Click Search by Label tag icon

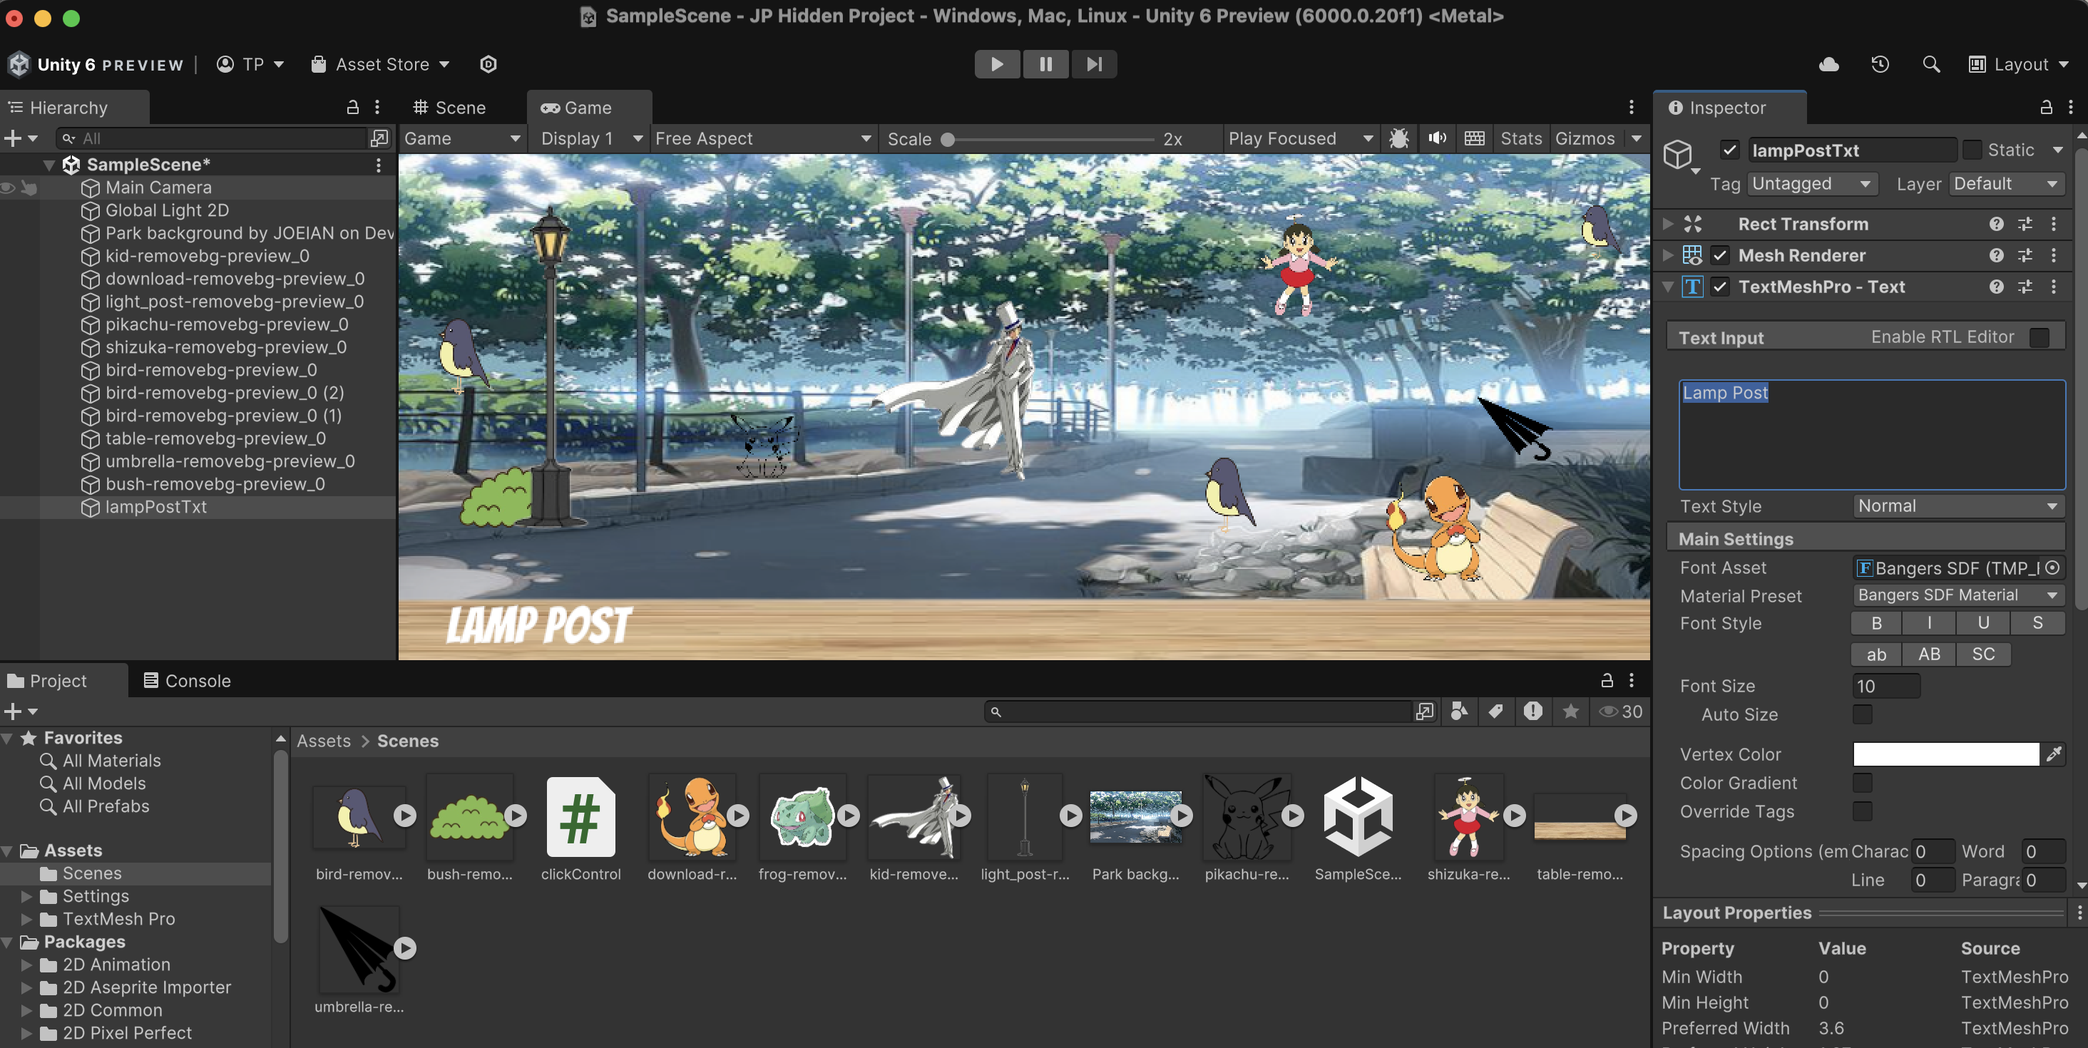tap(1495, 711)
